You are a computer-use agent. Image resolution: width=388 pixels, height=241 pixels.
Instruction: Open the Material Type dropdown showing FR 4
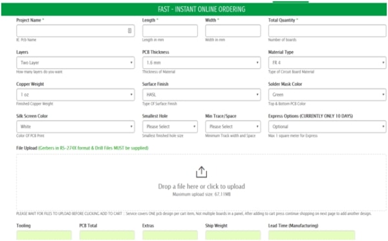point(327,63)
